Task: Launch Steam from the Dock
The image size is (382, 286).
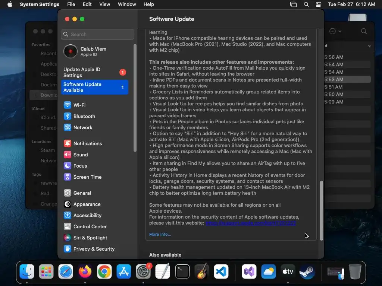Action: 307,271
